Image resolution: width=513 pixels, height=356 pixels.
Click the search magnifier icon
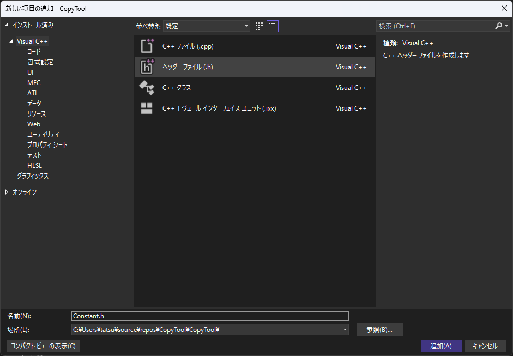click(498, 26)
